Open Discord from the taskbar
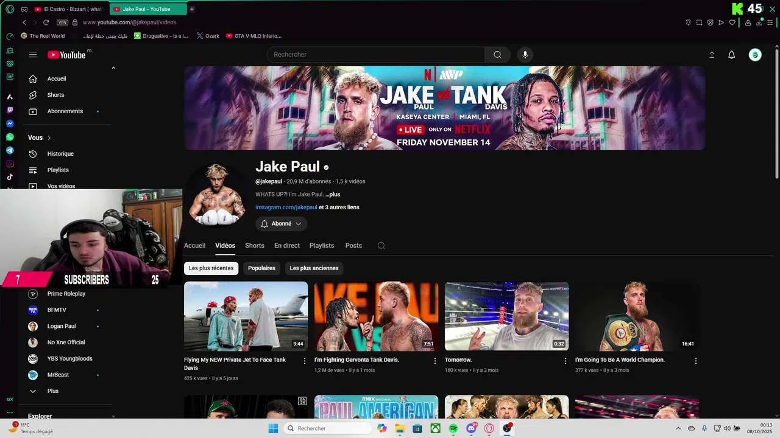 coord(471,428)
